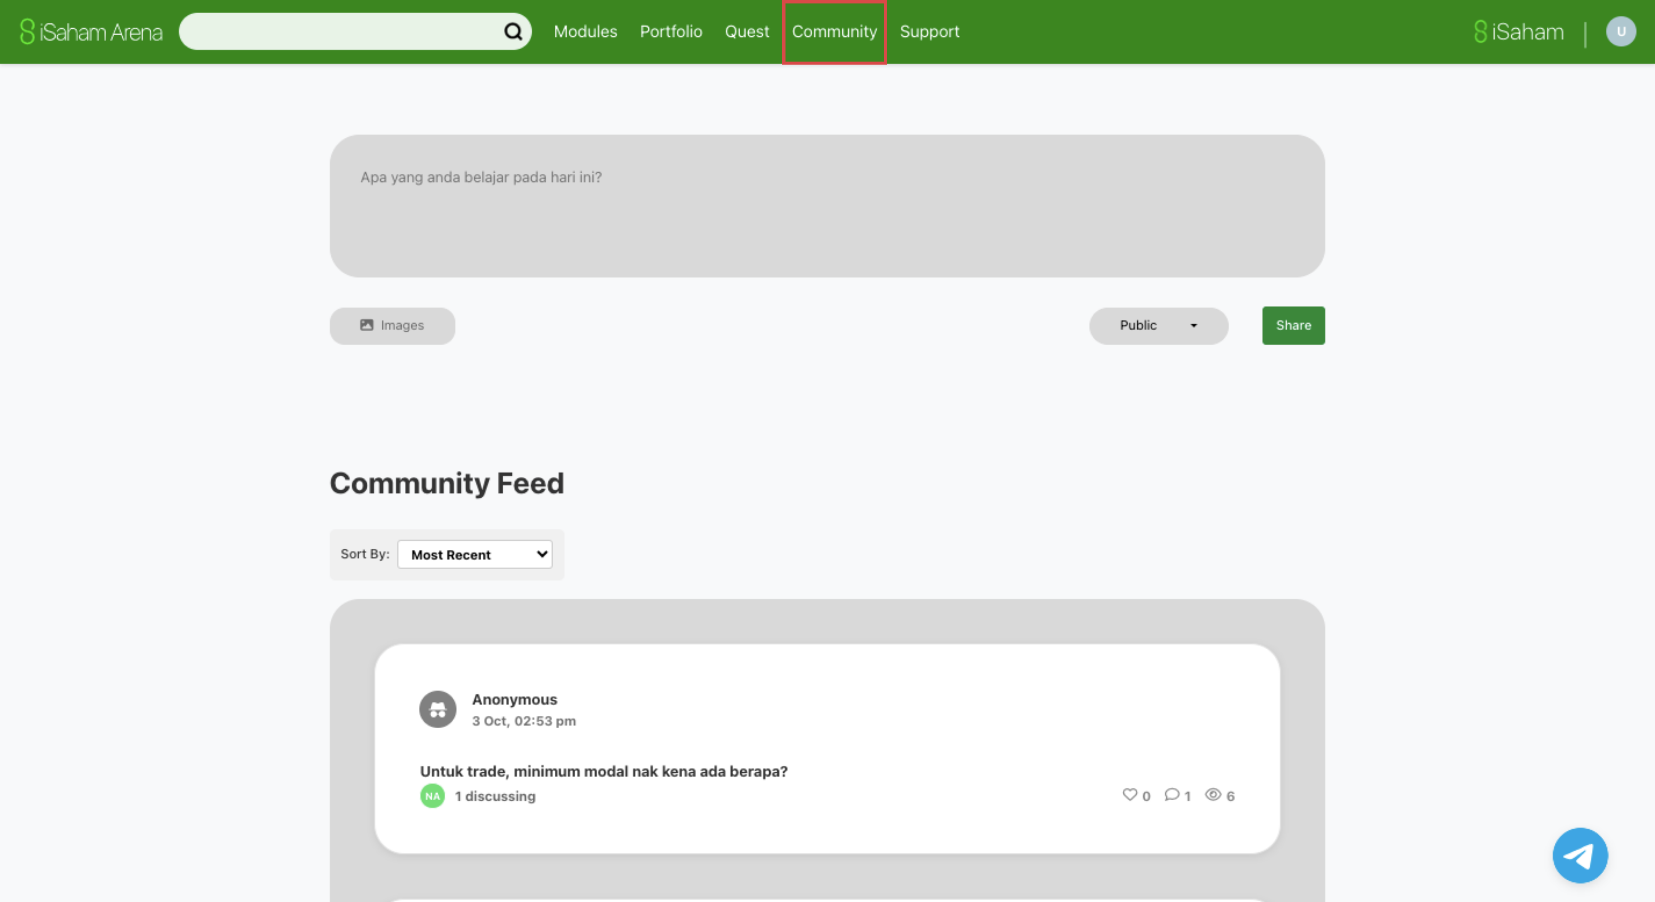The height and width of the screenshot is (902, 1655).
Task: Click the comment bubble icon on post
Action: (x=1171, y=795)
